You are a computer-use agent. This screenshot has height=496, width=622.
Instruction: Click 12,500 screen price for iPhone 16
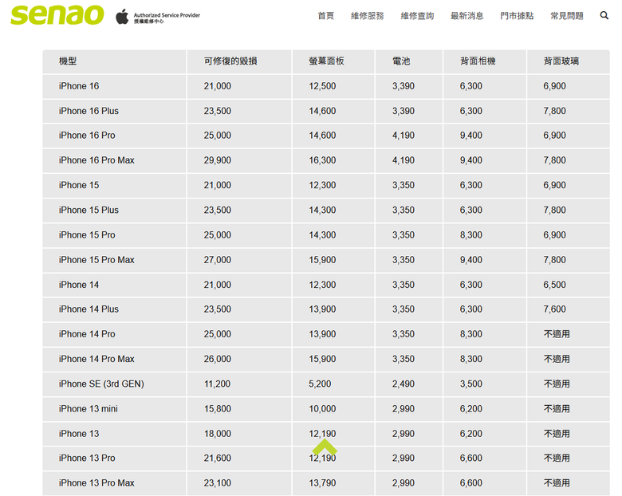[322, 86]
